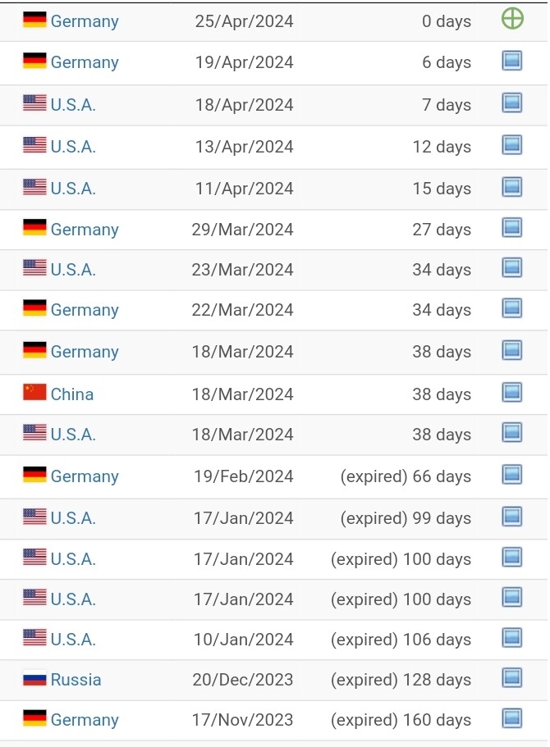The image size is (550, 747).
Task: Click the screenshot icon for U.S.A. 18/Apr/2024
Action: (x=512, y=102)
